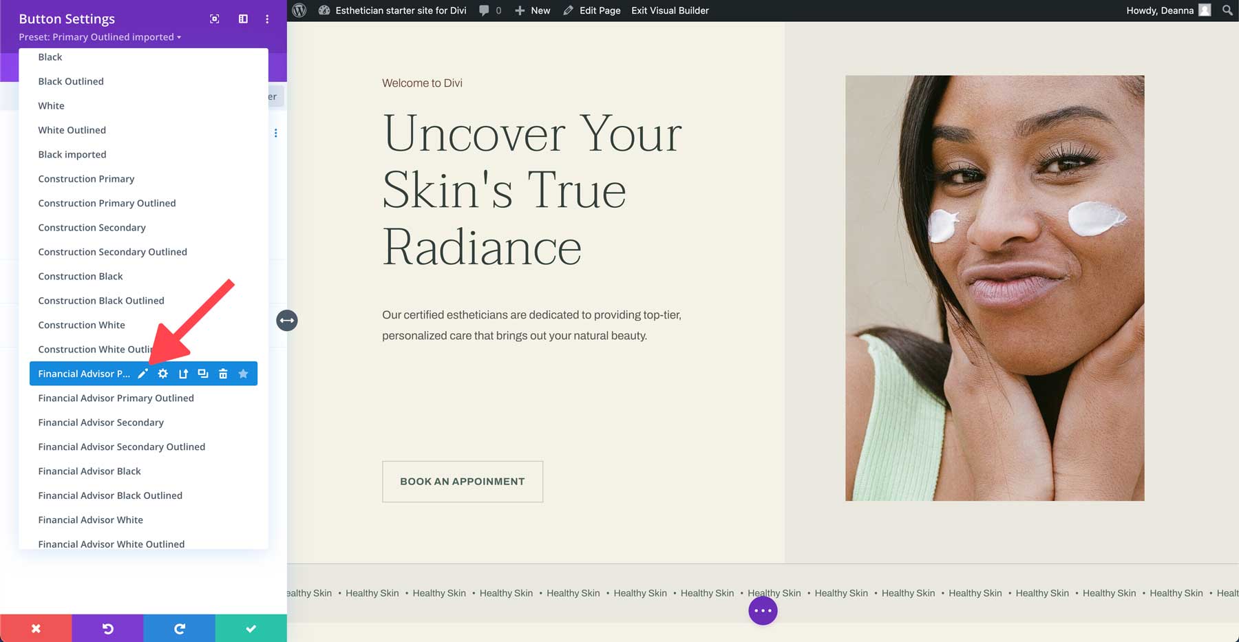Open the three-dot menu in Button Settings header
Viewport: 1239px width, 642px height.
pos(266,19)
